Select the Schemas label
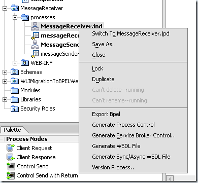The image size is (198, 183). pyautogui.click(x=31, y=72)
